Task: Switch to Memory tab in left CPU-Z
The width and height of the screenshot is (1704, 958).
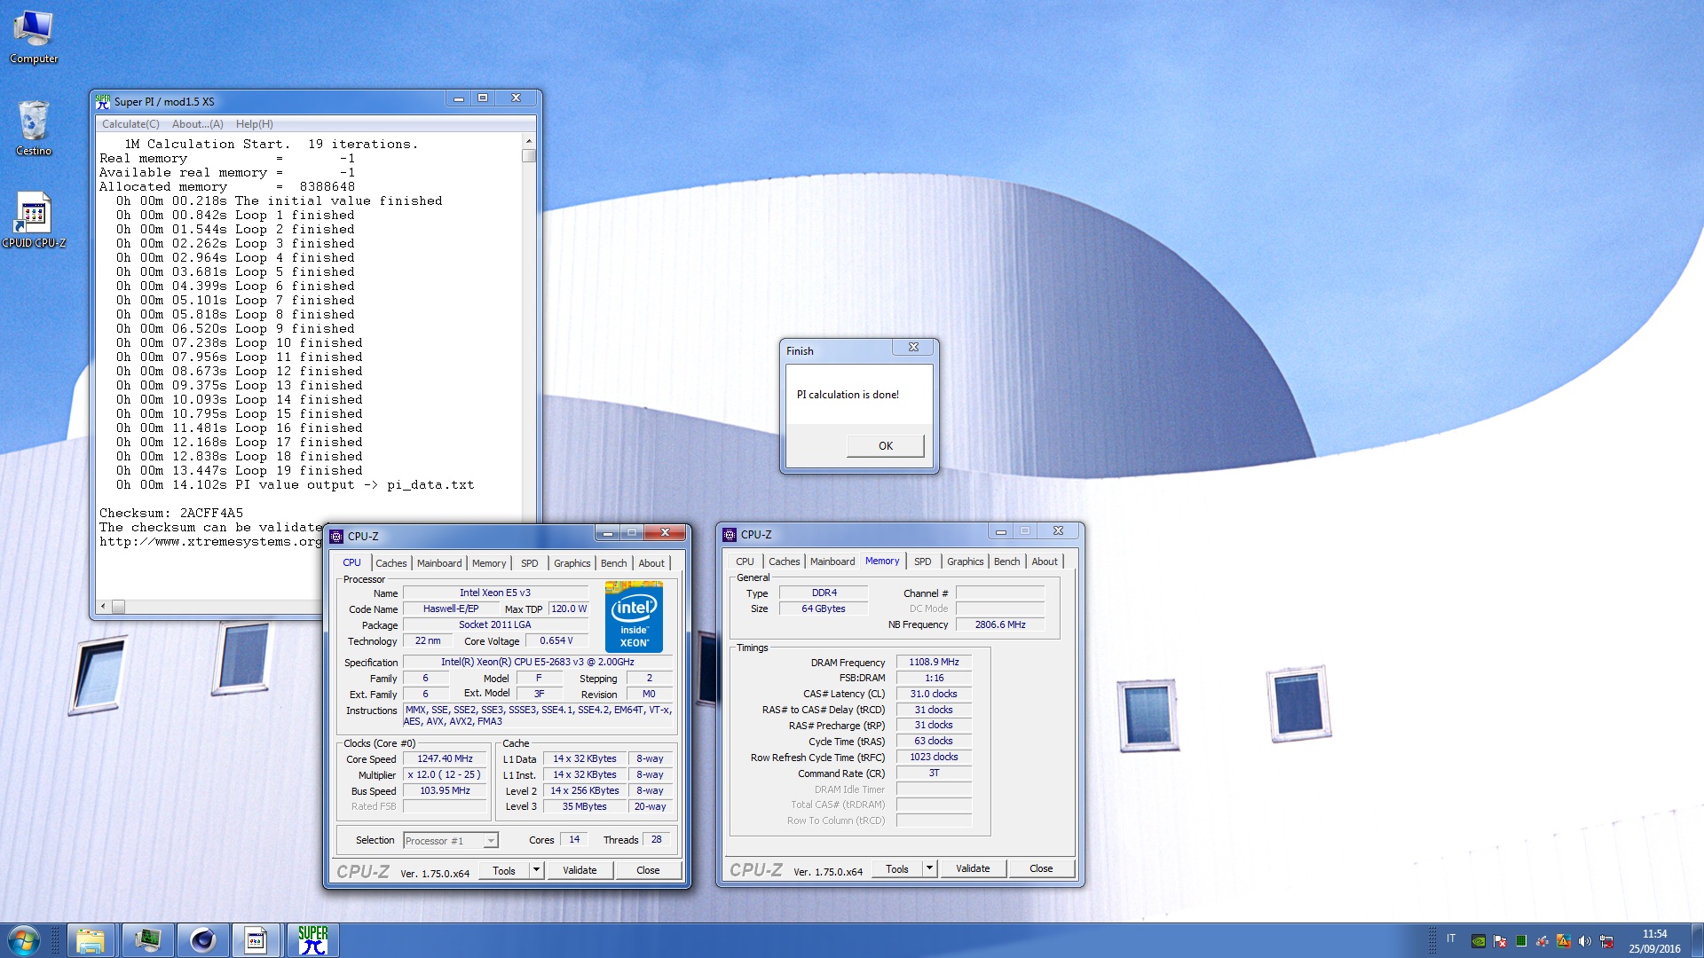Action: click(489, 563)
